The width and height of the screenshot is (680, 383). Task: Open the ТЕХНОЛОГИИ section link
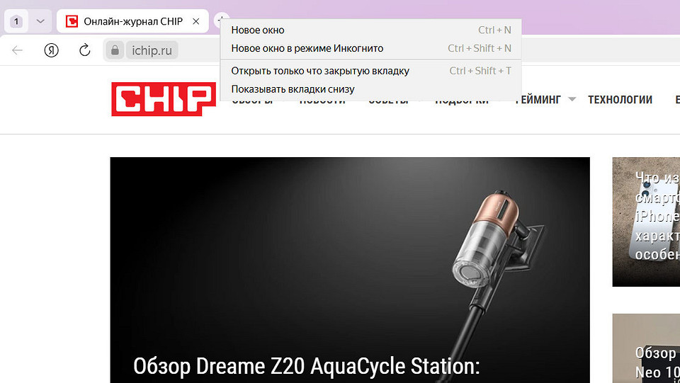click(620, 100)
